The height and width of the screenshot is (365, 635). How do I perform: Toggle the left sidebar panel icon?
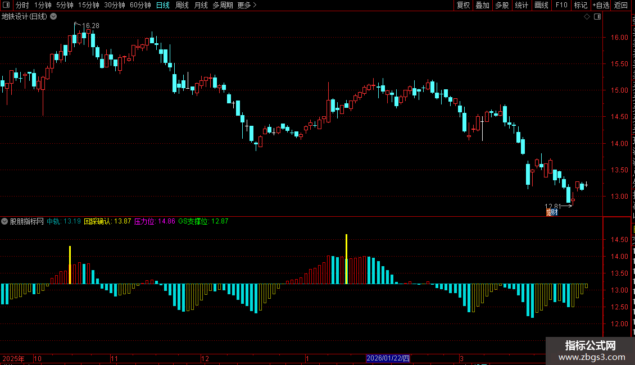(x=6, y=5)
